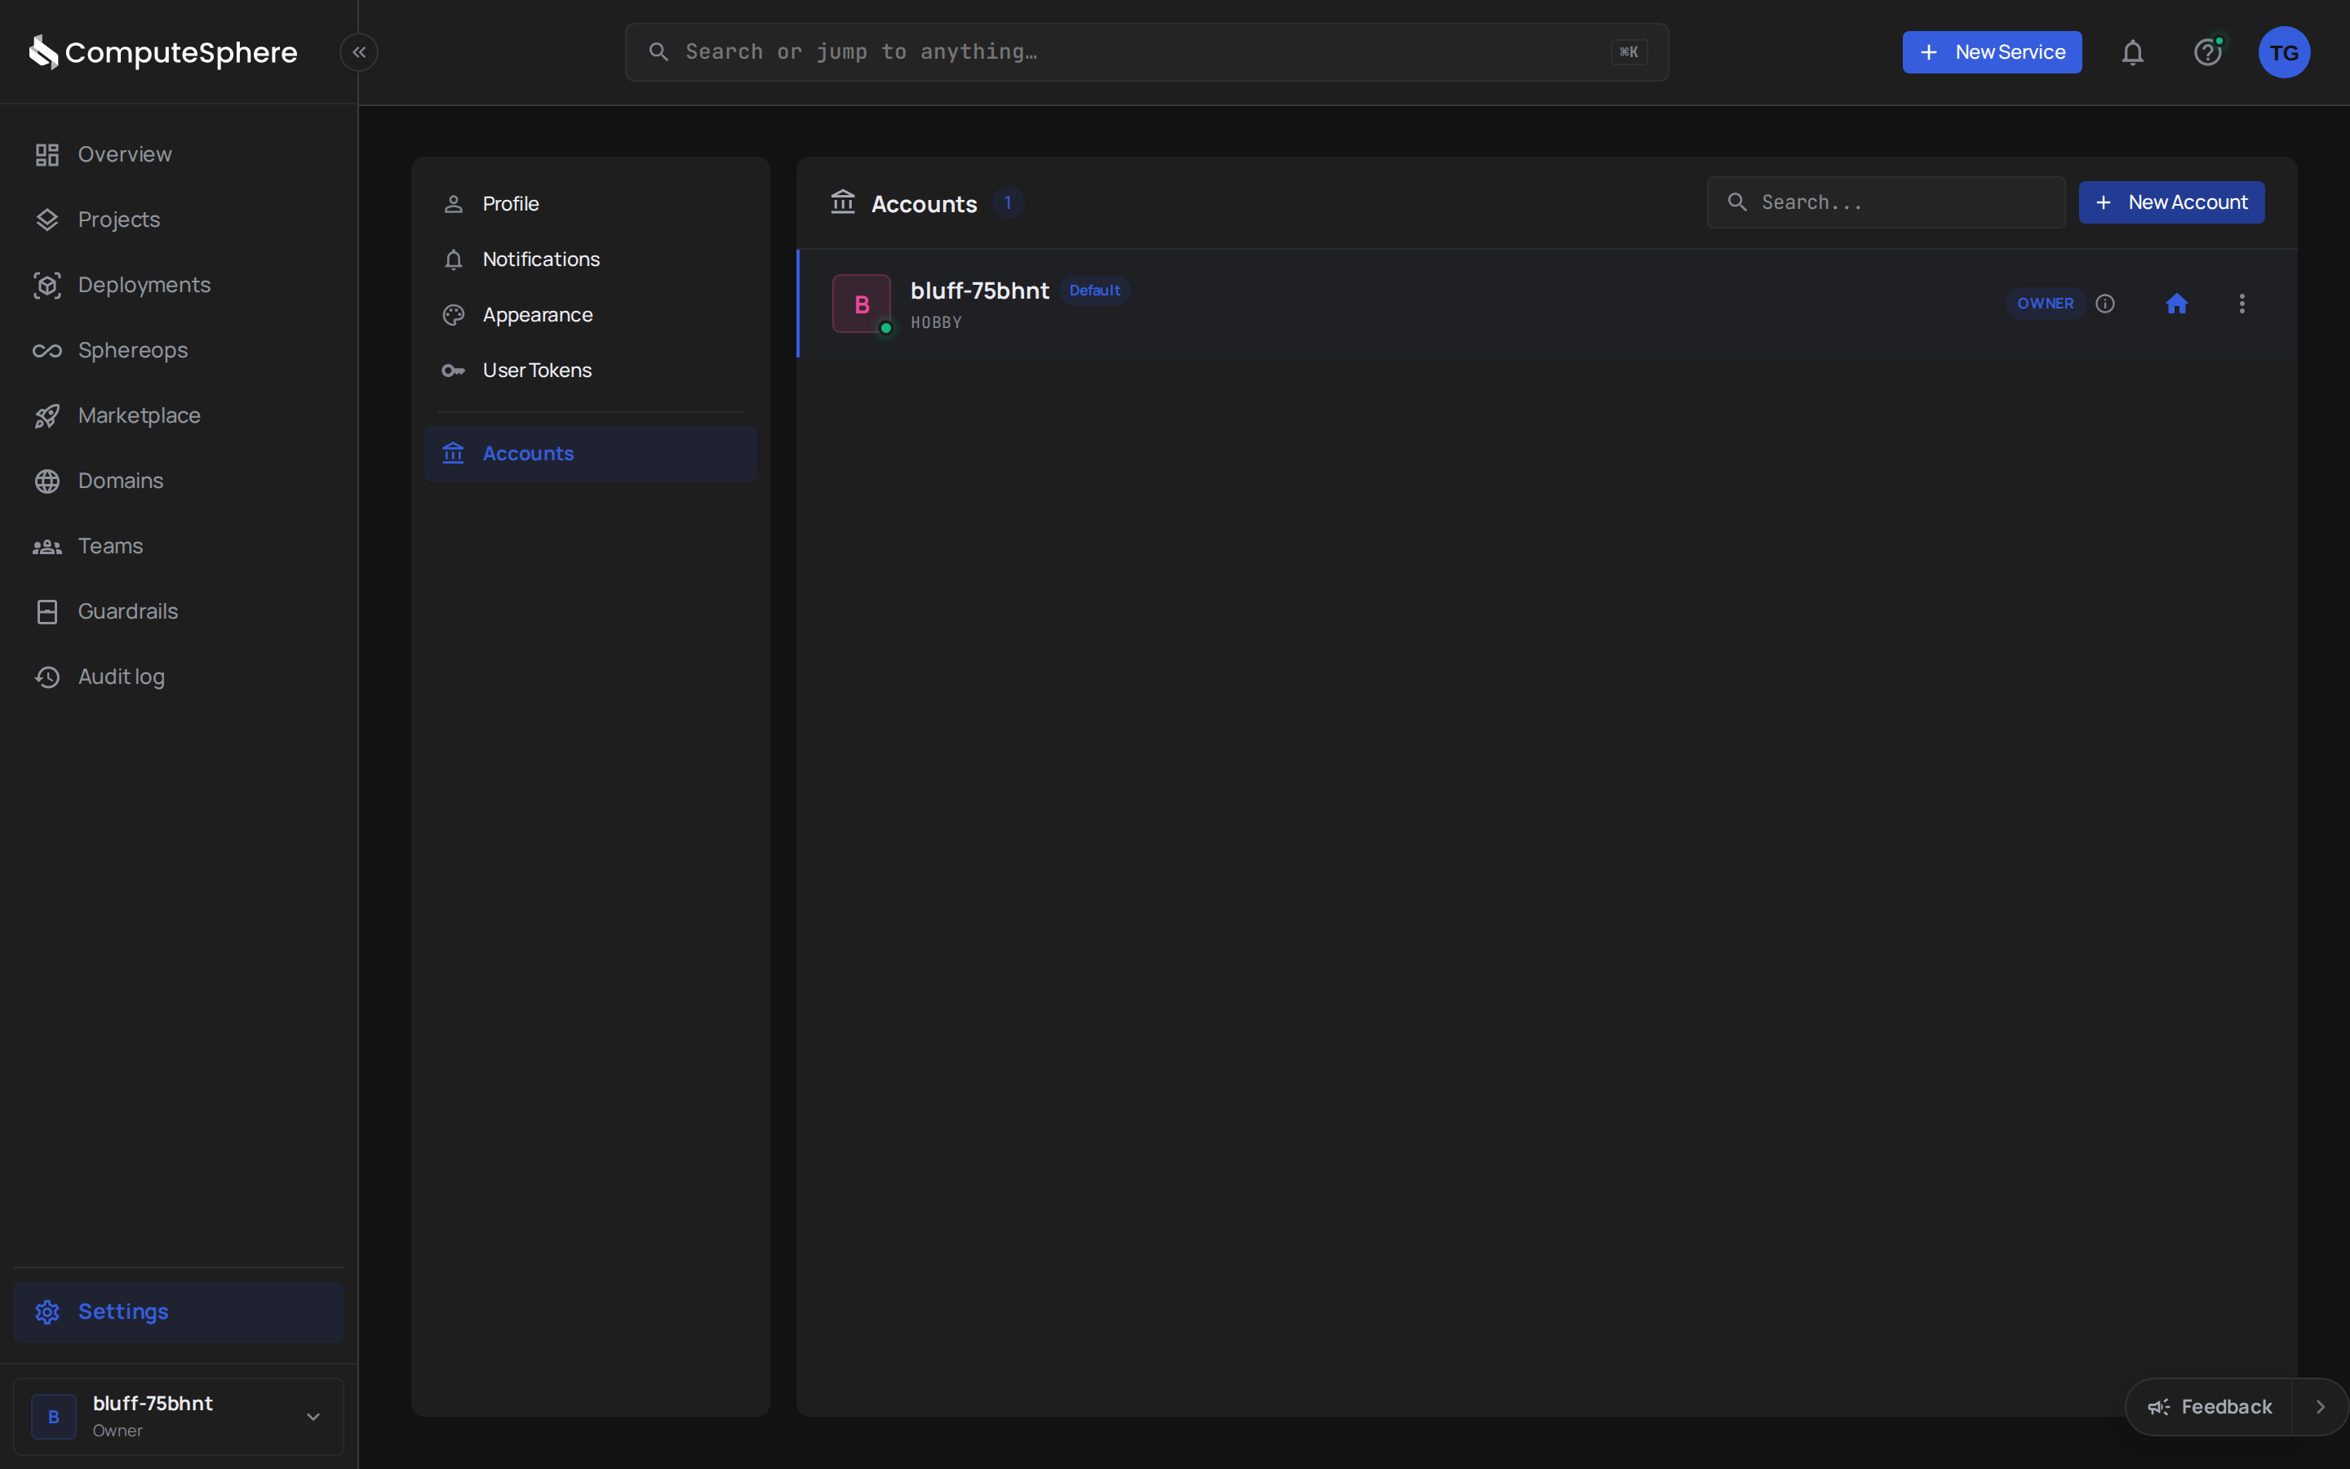The width and height of the screenshot is (2350, 1469).
Task: Open Domains in sidebar
Action: (179, 481)
